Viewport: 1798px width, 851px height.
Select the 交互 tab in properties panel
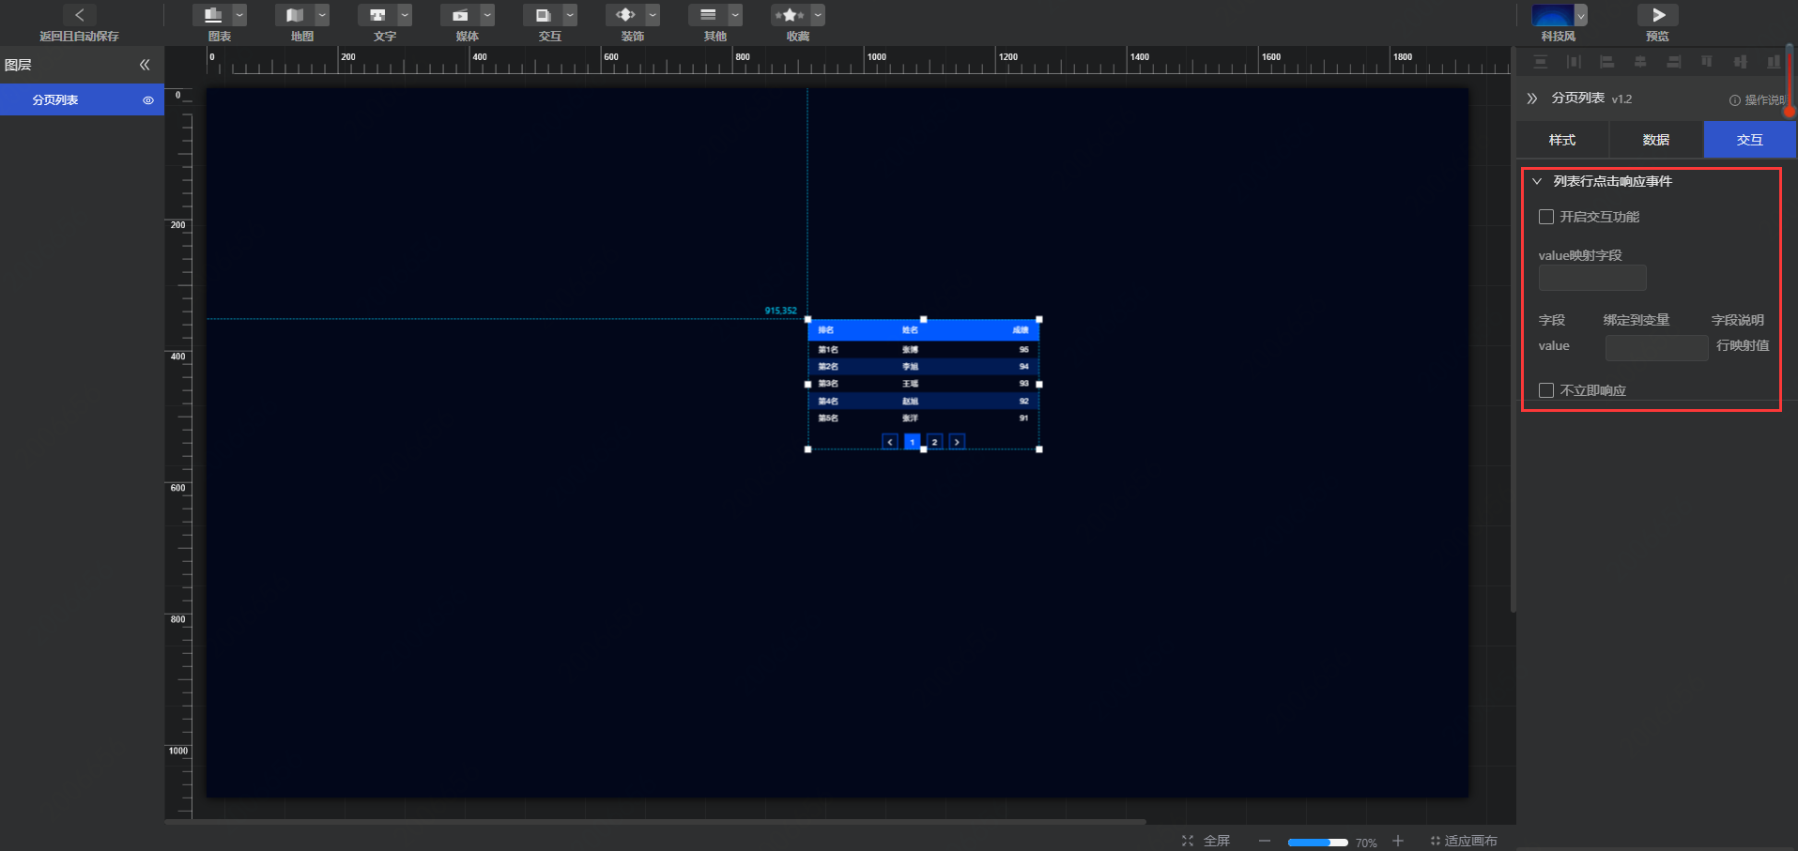tap(1750, 140)
